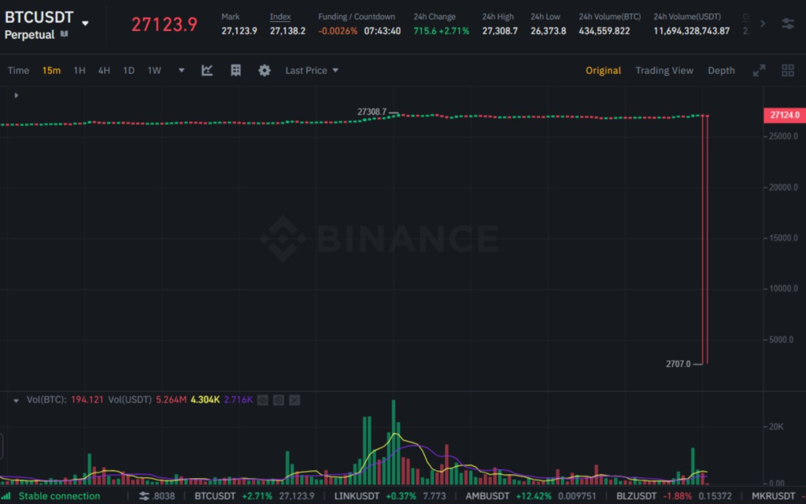Click the yellow 4.304K volume MA value
This screenshot has width=806, height=504.
pyautogui.click(x=205, y=399)
